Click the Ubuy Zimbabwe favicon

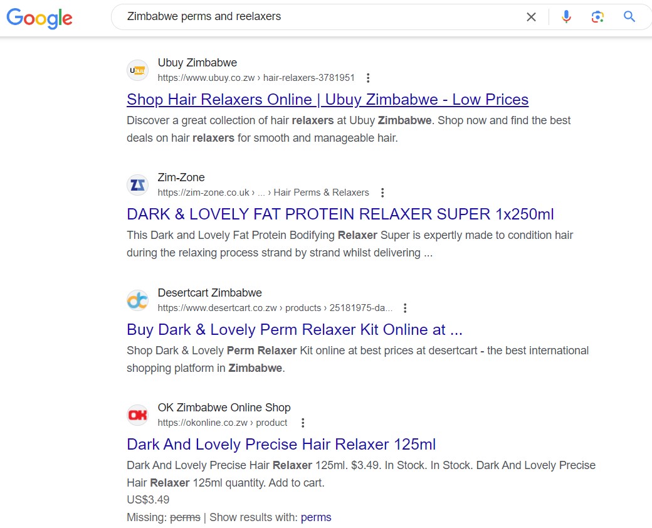point(137,70)
